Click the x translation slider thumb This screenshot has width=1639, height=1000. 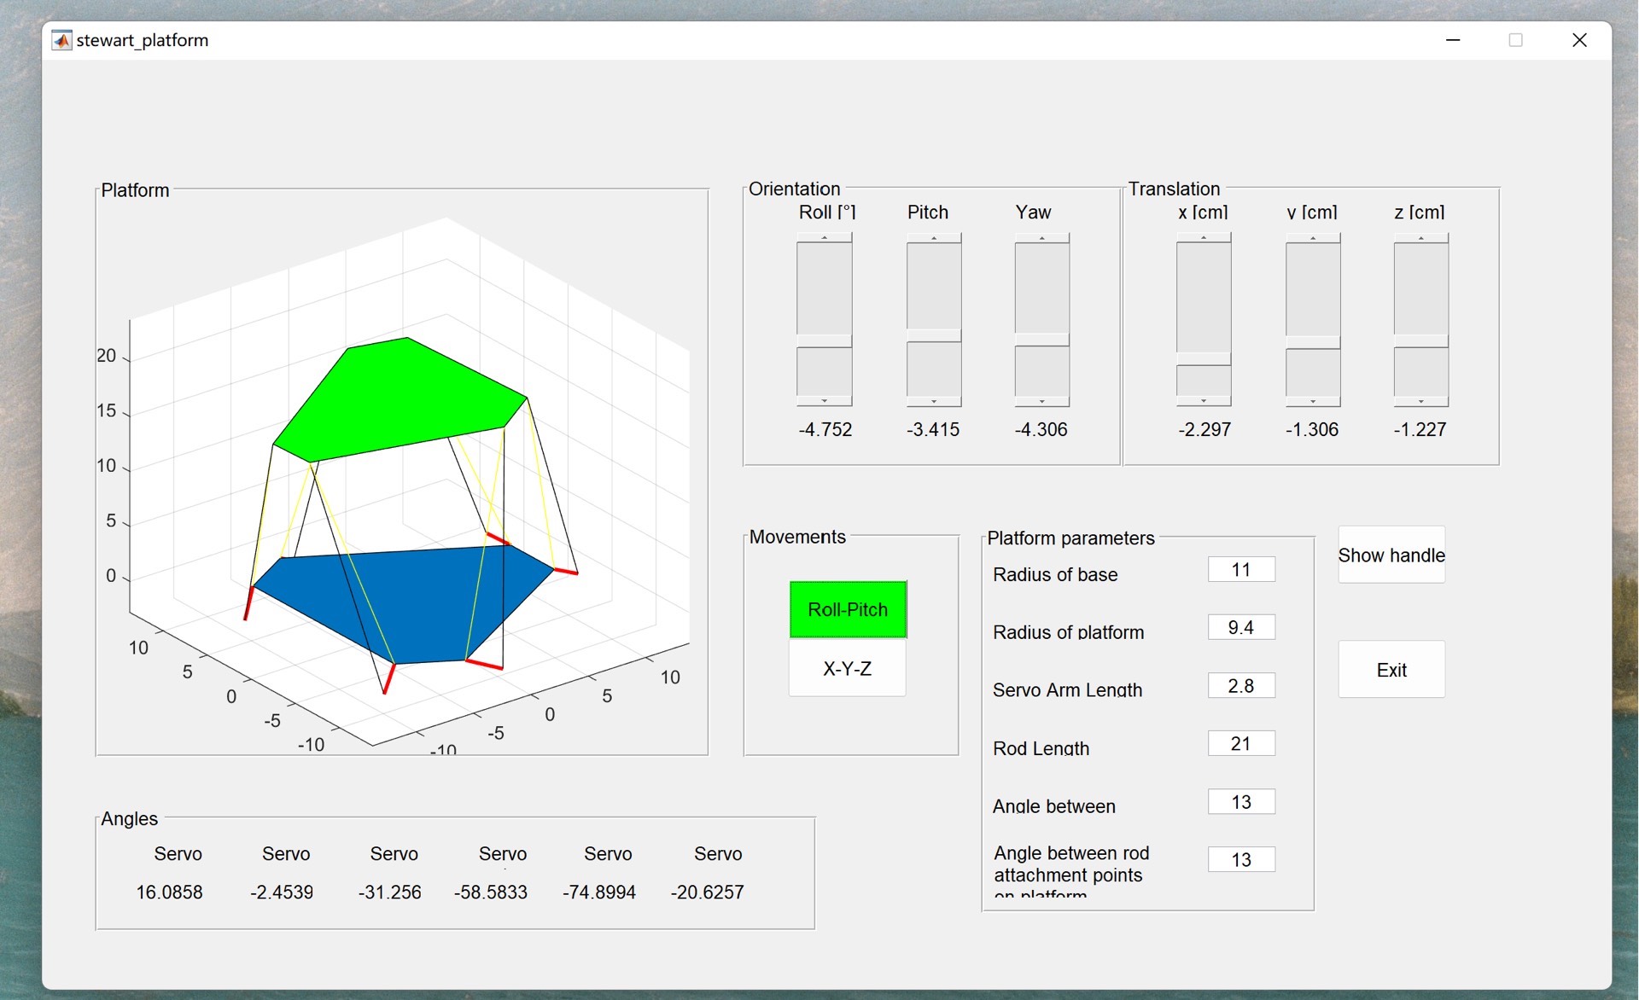pos(1204,359)
